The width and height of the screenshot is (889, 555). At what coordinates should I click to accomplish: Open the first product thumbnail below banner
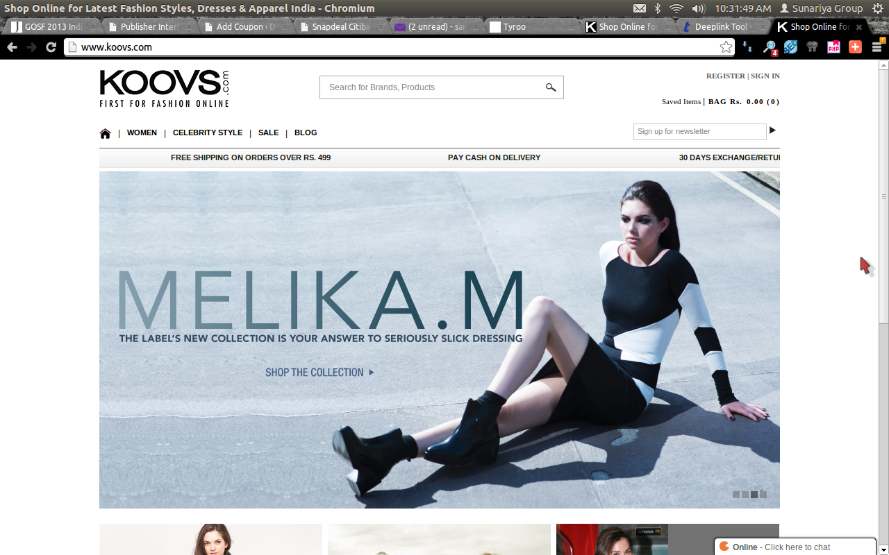pyautogui.click(x=210, y=540)
